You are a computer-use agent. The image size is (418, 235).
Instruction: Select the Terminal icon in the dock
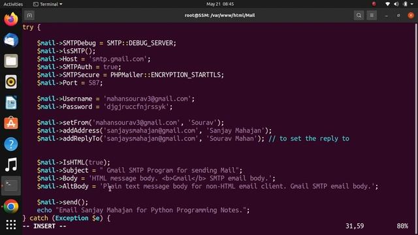click(x=11, y=185)
